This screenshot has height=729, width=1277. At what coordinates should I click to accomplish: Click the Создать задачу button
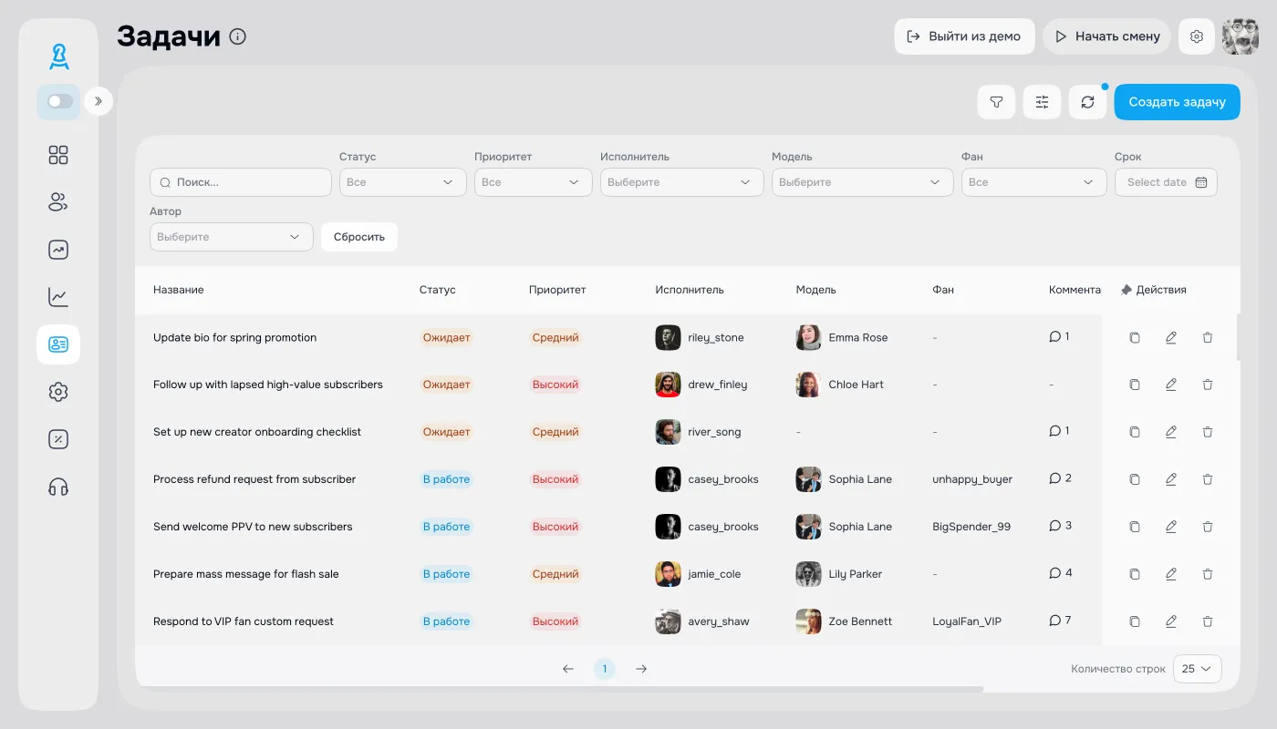coord(1177,102)
